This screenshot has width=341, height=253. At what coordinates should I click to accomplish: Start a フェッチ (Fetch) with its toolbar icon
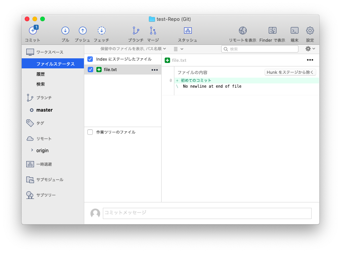tap(101, 31)
